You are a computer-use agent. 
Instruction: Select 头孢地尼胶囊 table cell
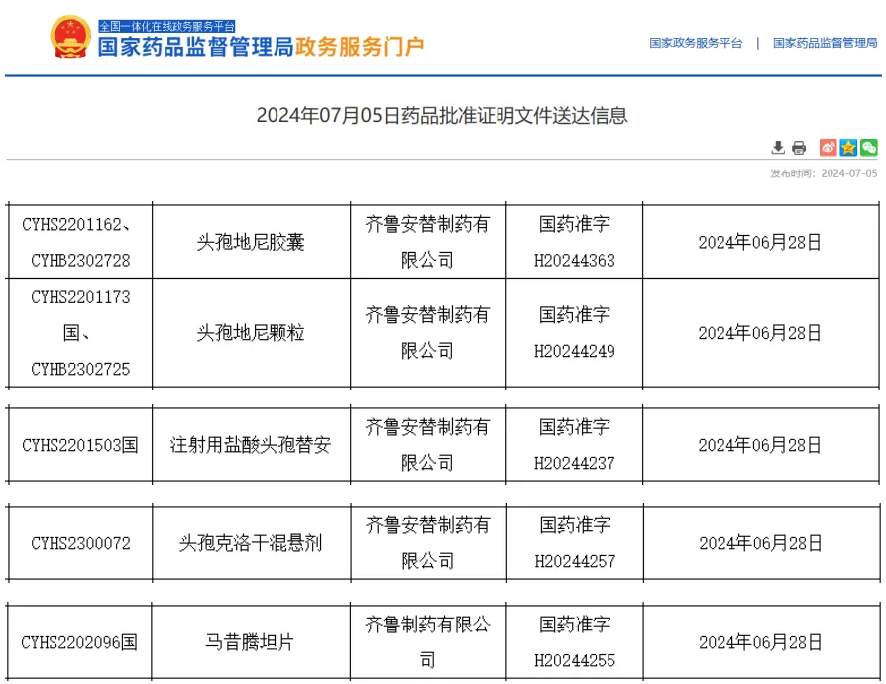point(251,242)
